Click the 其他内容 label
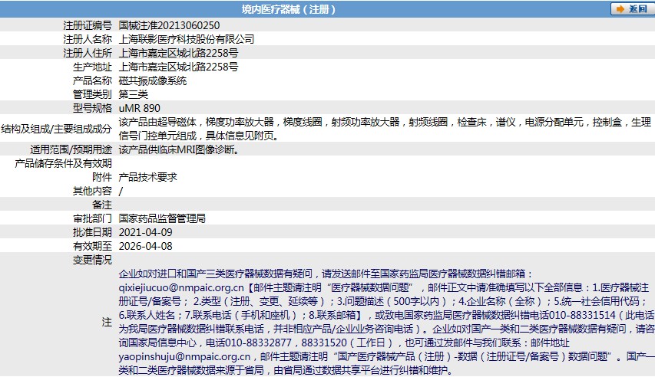 (x=92, y=191)
